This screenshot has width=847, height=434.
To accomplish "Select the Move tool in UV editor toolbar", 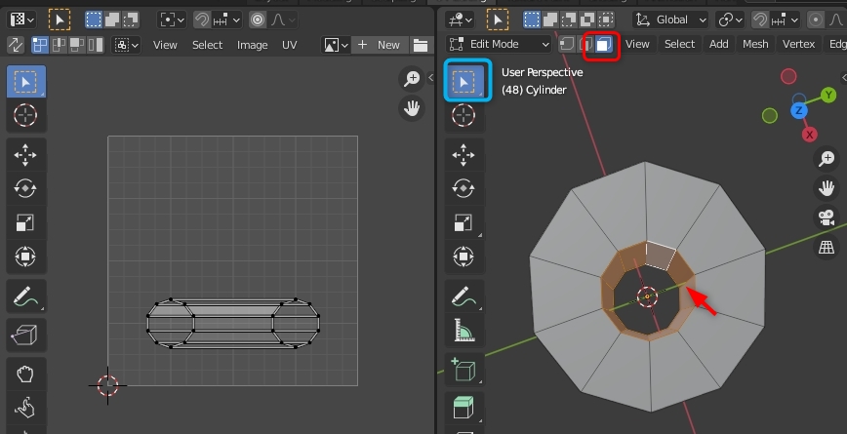I will [25, 155].
